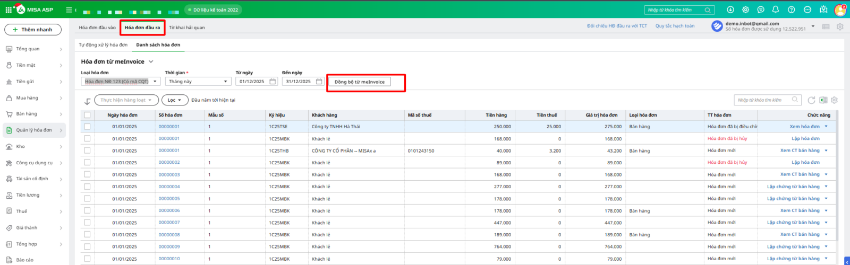Screen dimensions: 850x265
Task: Refresh the invoice list
Action: (811, 100)
